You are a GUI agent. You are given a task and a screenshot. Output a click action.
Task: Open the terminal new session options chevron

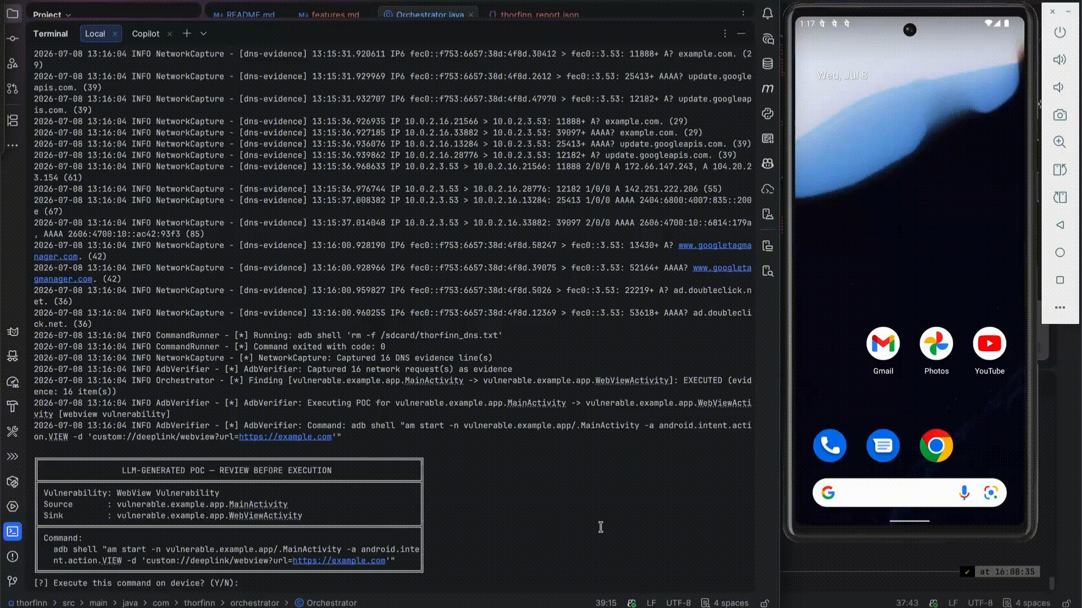click(203, 34)
